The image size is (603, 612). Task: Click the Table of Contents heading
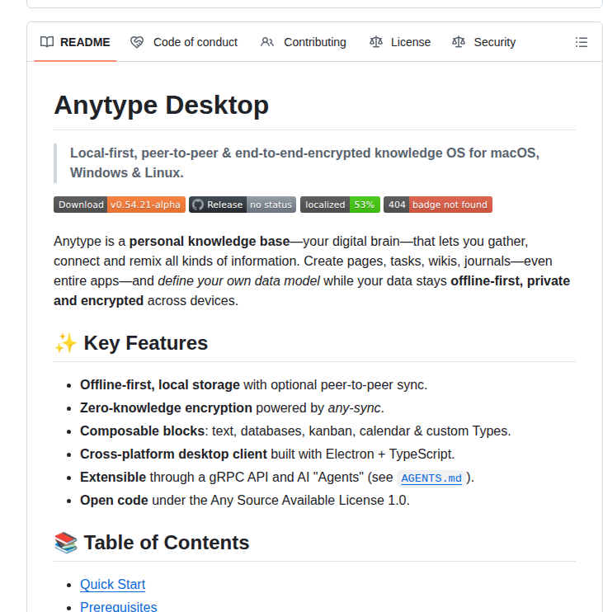coord(167,543)
